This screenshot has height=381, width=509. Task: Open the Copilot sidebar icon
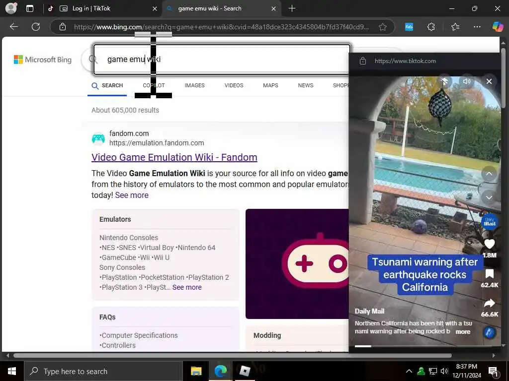(498, 27)
